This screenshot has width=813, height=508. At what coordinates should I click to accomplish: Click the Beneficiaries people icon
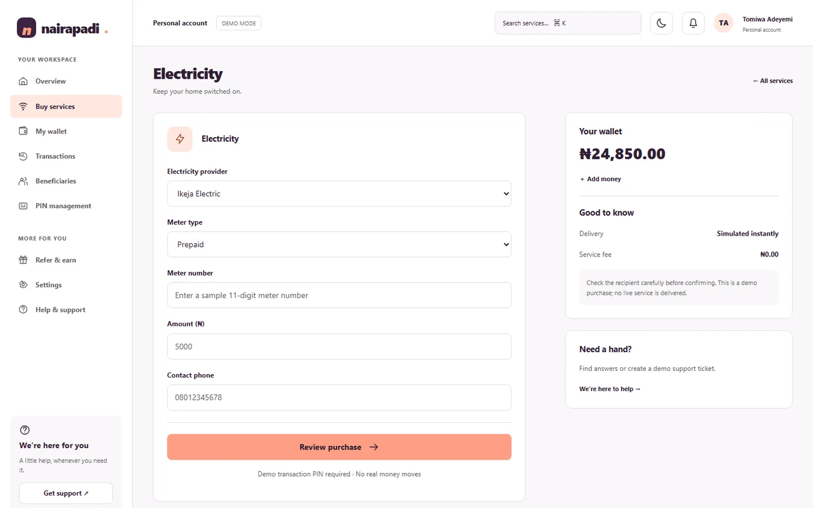tap(23, 181)
